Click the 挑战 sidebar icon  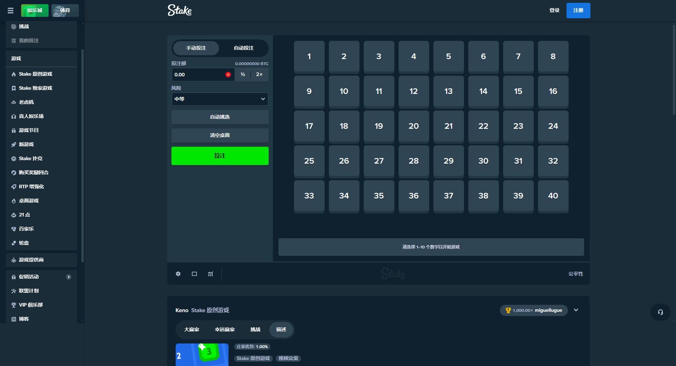14,26
